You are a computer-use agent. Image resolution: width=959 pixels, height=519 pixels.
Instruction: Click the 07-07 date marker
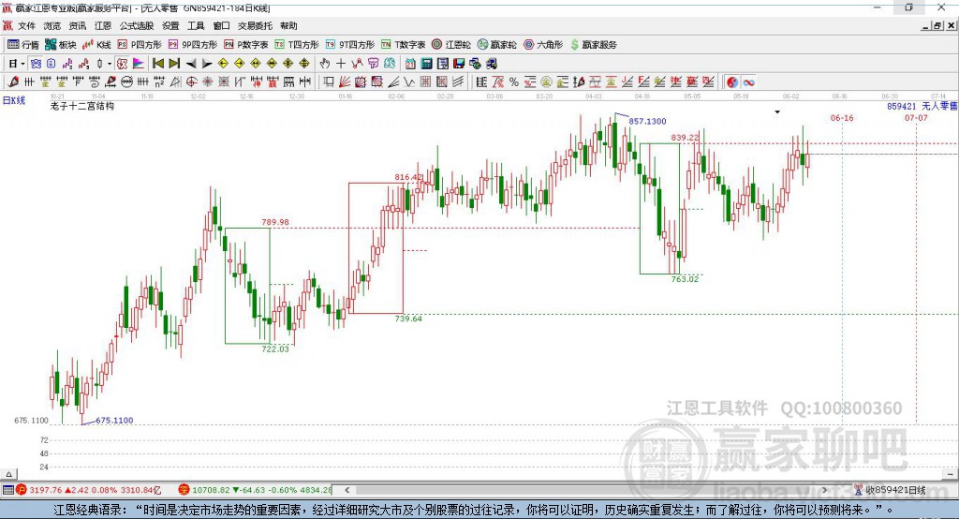click(916, 117)
